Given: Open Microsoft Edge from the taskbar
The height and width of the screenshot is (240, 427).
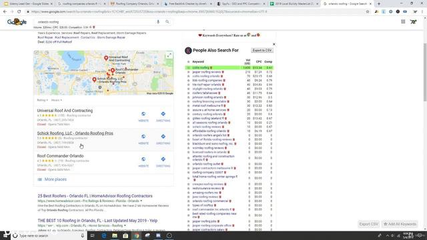Looking at the screenshot, I should click(x=104, y=235).
